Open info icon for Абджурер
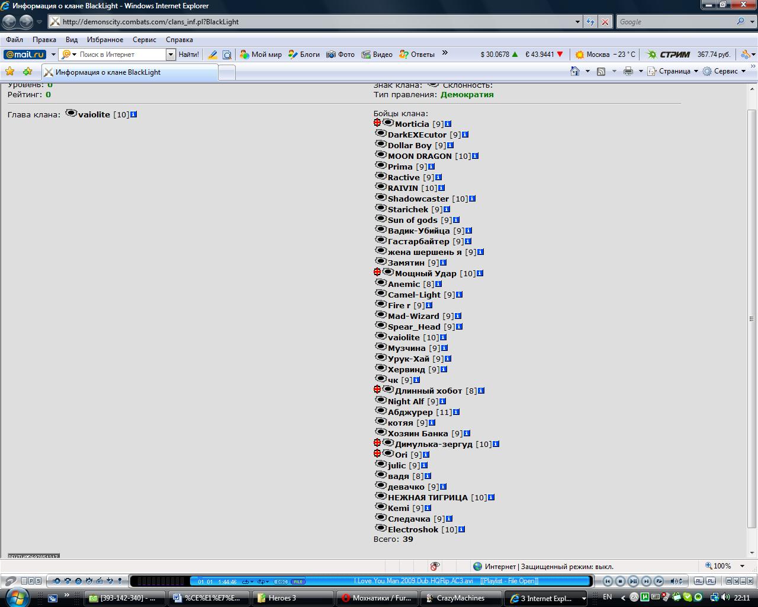The height and width of the screenshot is (607, 758). 456,412
